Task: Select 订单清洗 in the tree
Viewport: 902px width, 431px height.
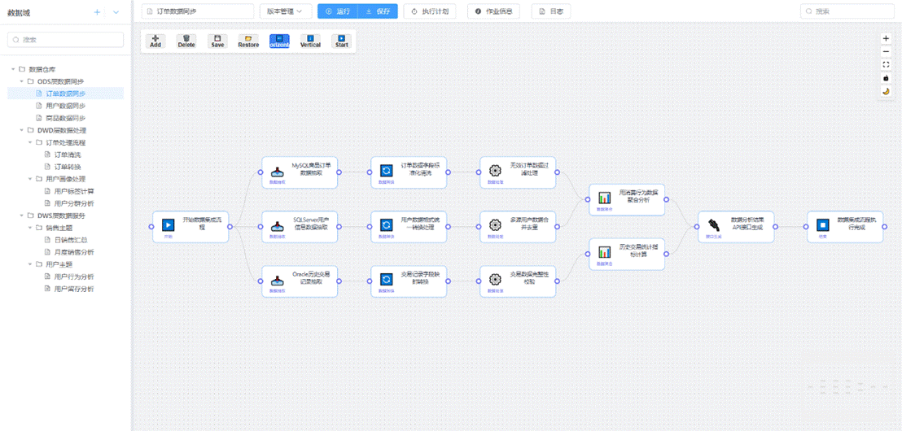Action: pos(66,154)
